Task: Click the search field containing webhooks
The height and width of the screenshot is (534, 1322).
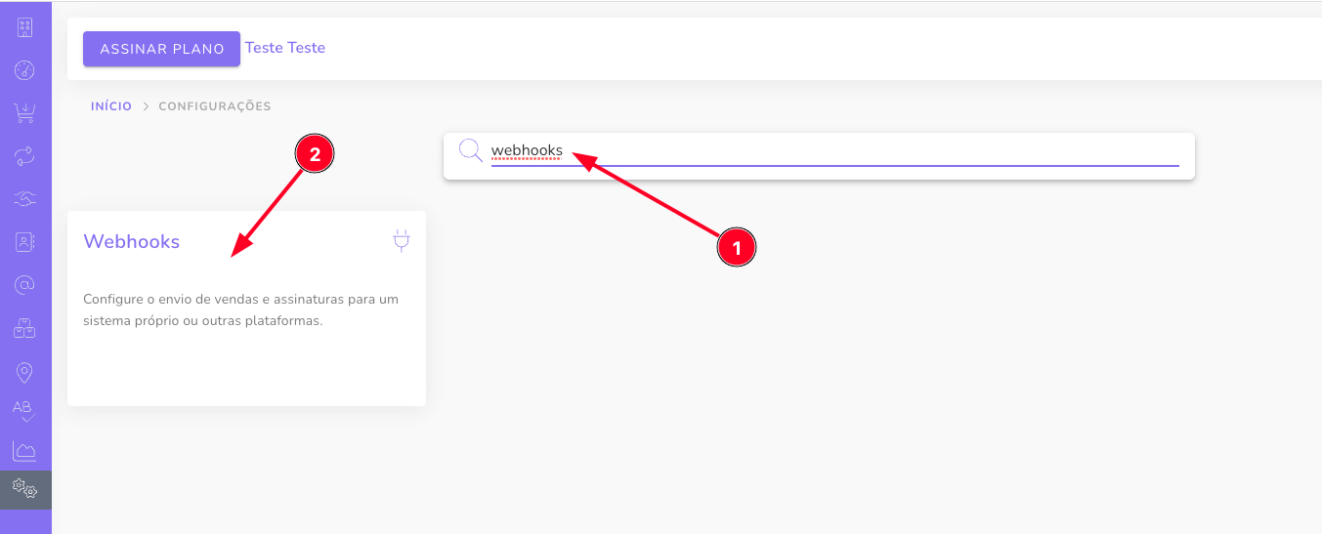Action: [x=831, y=151]
